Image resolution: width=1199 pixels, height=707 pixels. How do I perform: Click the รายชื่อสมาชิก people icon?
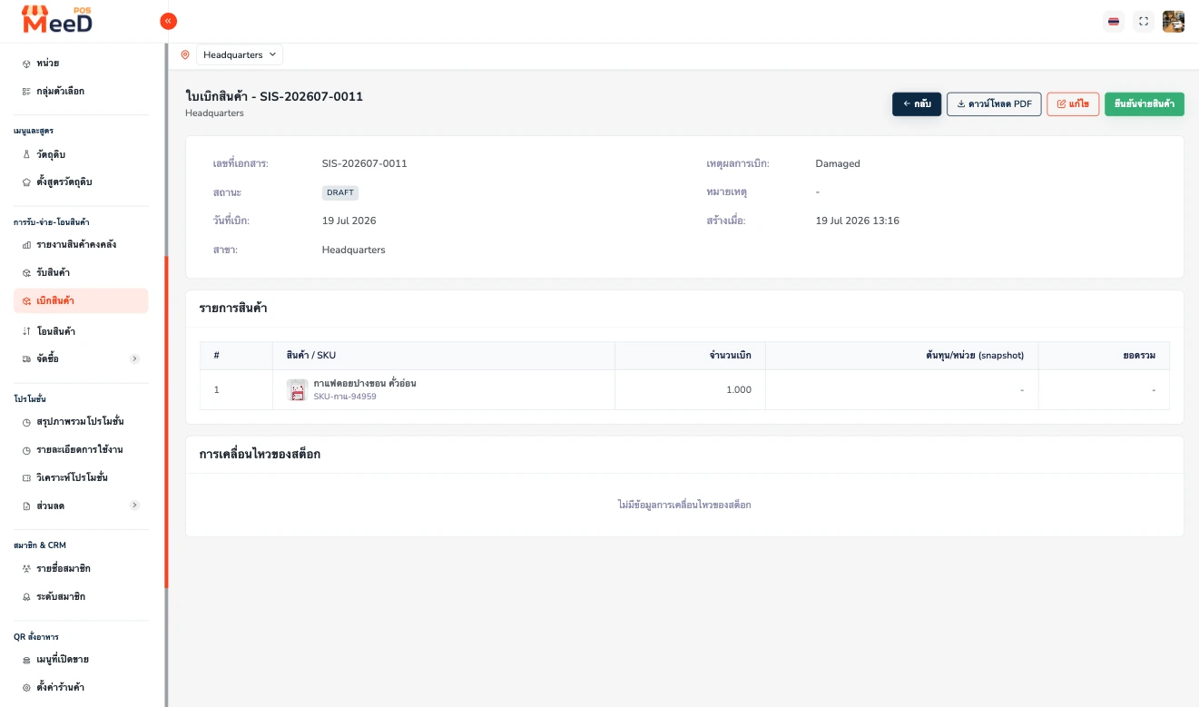point(26,569)
